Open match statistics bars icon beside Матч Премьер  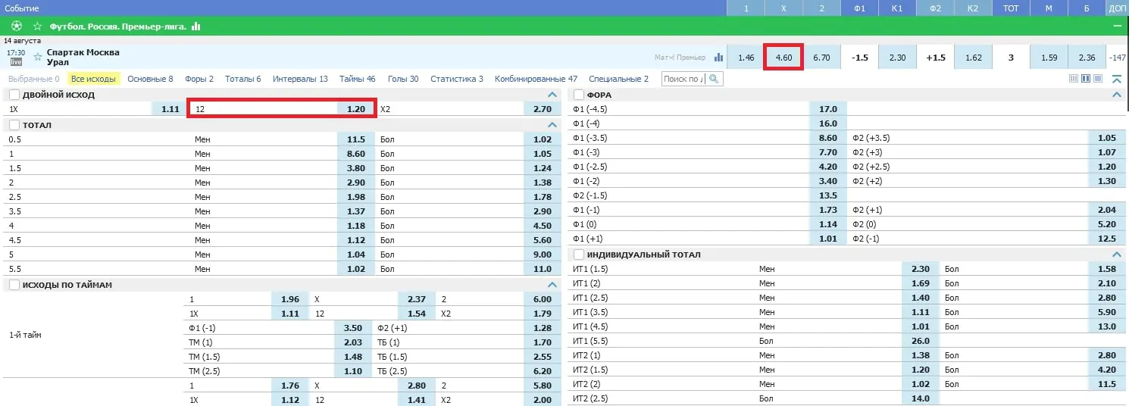point(718,58)
